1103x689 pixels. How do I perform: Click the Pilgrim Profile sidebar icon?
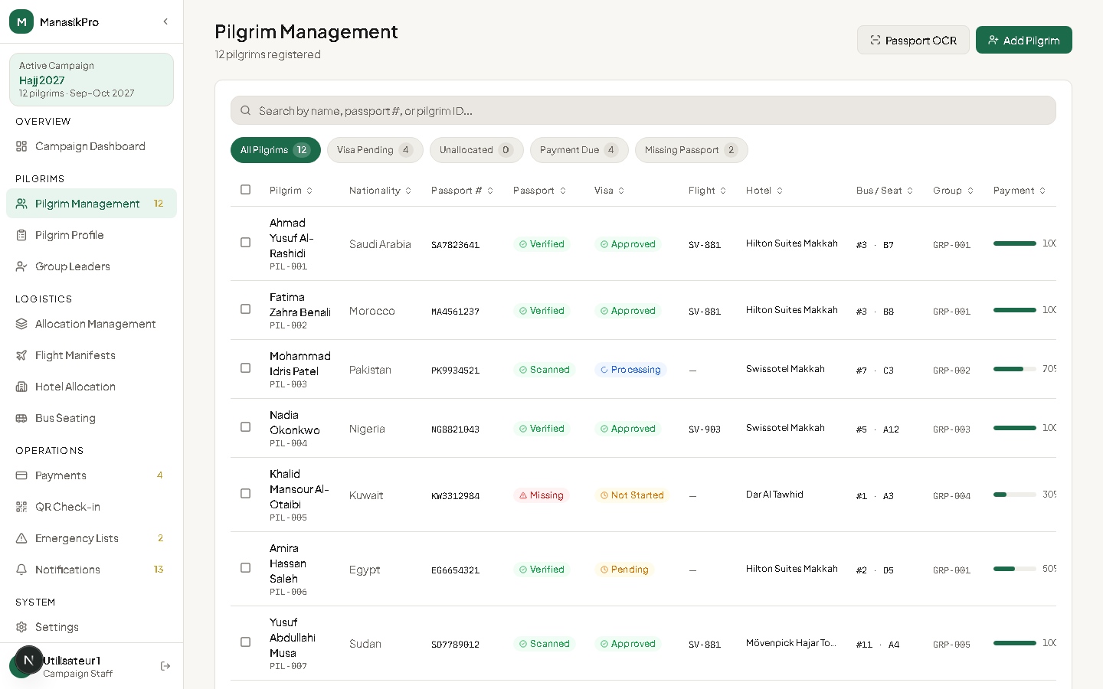pyautogui.click(x=21, y=235)
